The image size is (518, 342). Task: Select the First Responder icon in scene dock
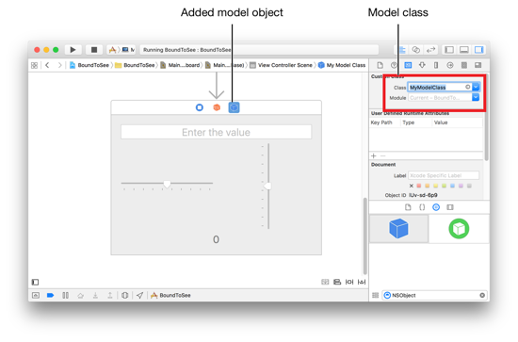[217, 107]
